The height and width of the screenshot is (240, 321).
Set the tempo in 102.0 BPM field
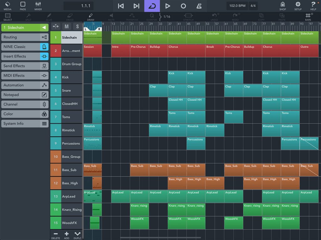(237, 6)
